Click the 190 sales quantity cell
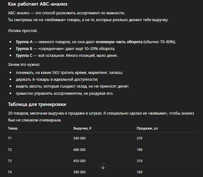This screenshot has height=177, width=203. [x=139, y=150]
